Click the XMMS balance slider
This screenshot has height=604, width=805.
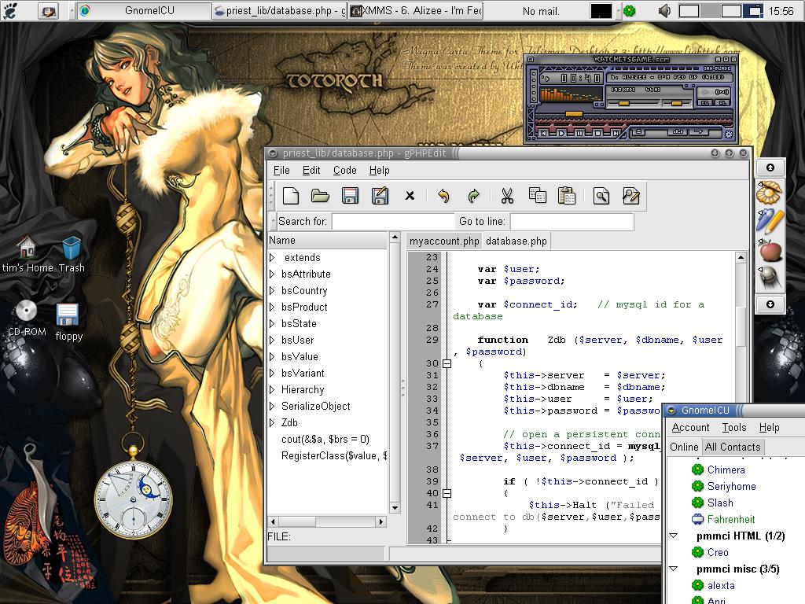(x=677, y=103)
